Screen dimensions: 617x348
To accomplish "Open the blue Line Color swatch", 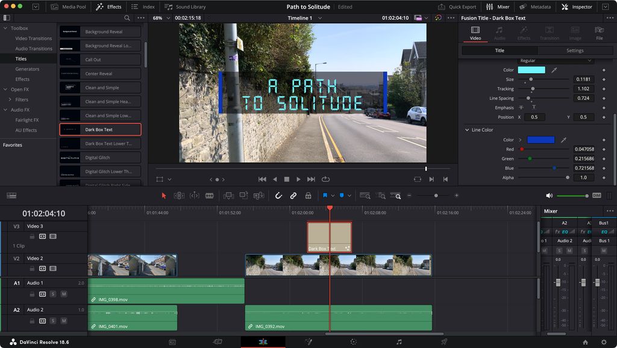I will pos(540,140).
